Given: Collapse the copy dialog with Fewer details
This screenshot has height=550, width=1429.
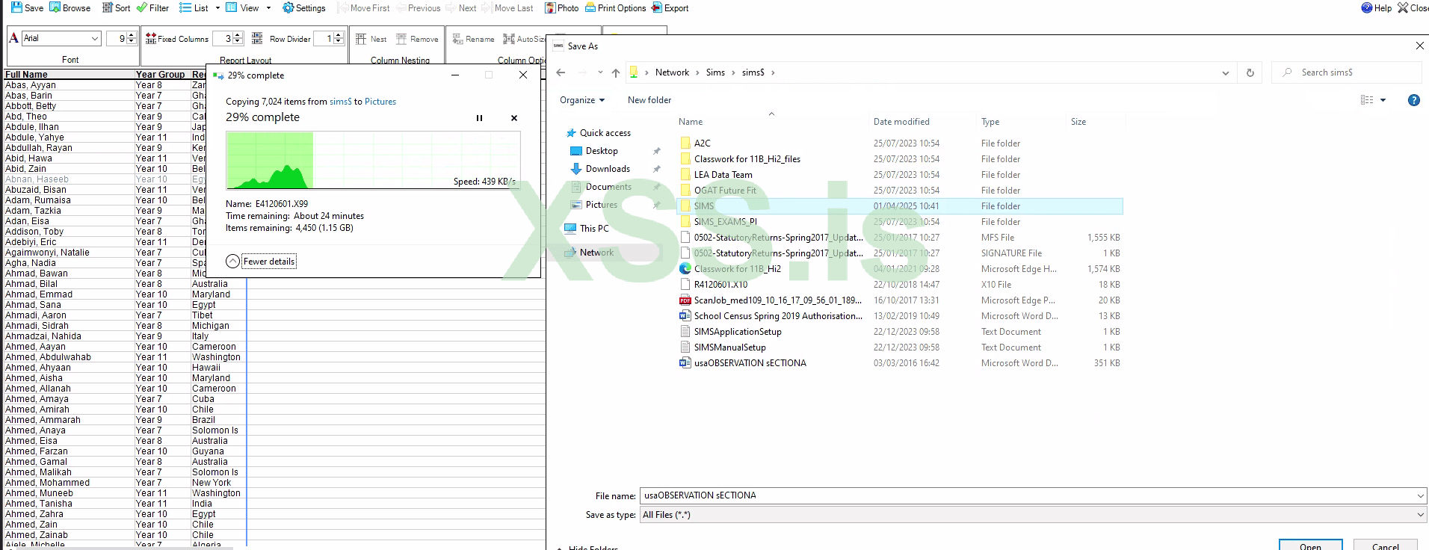Looking at the screenshot, I should pyautogui.click(x=261, y=262).
